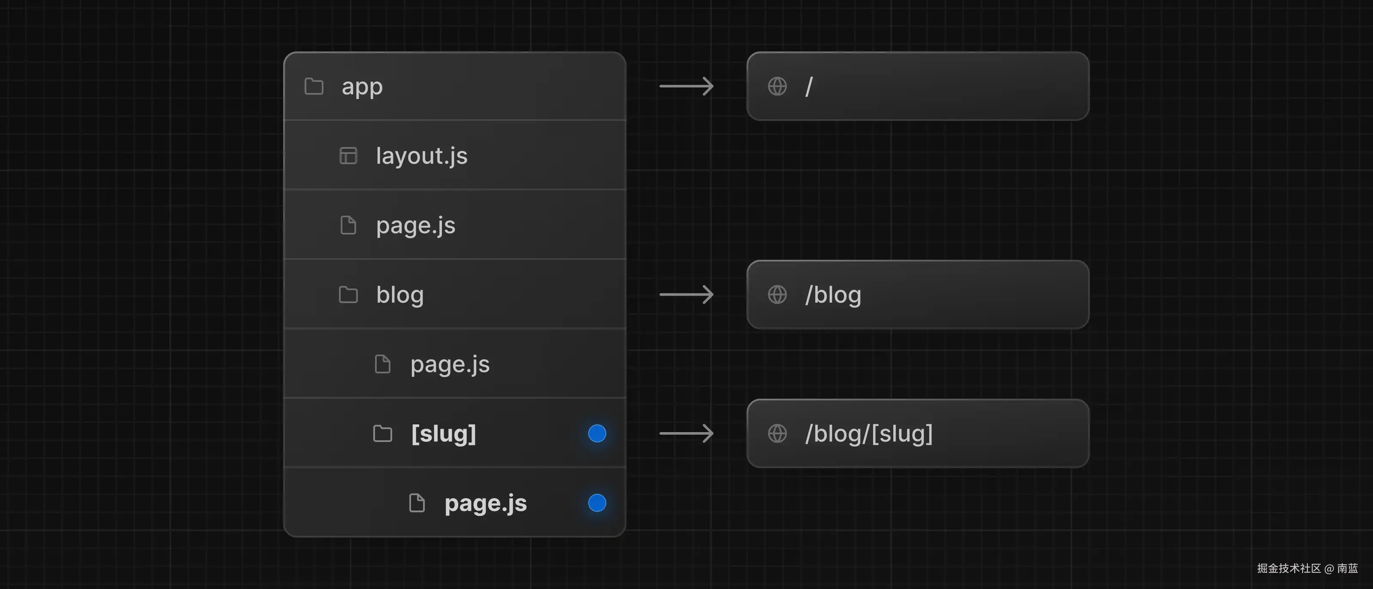
Task: Click the app folder icon
Action: click(x=314, y=86)
